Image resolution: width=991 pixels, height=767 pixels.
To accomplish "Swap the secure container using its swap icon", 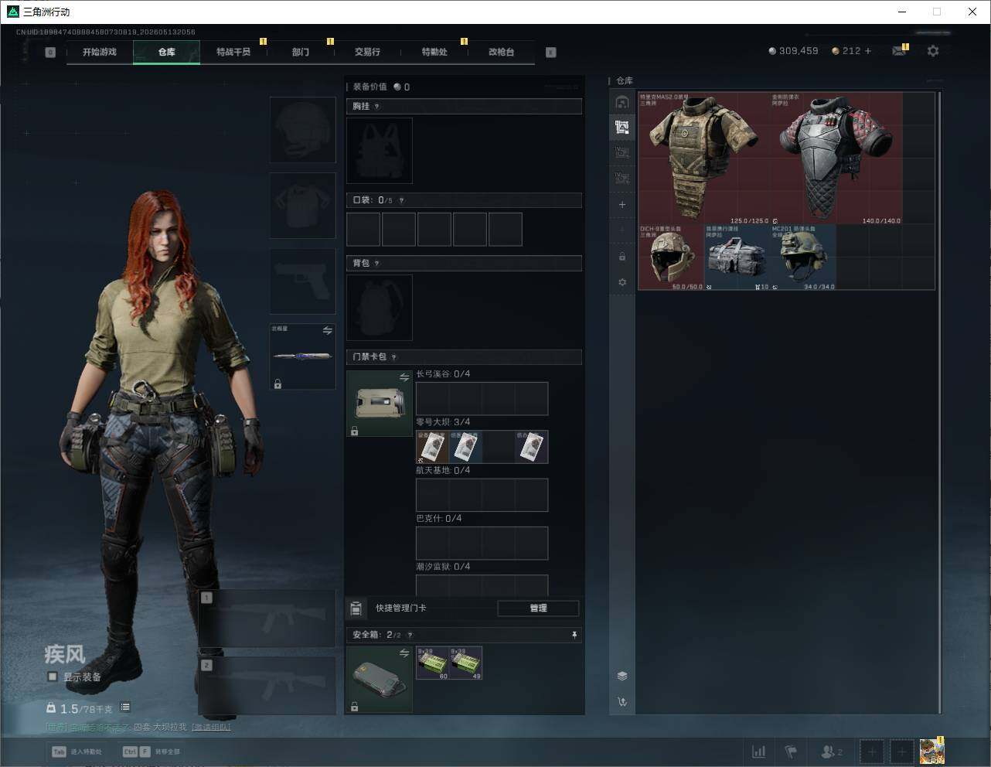I will coord(404,653).
